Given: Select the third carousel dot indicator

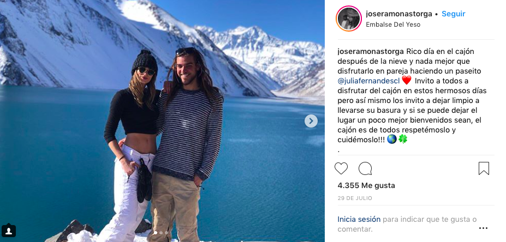Looking at the screenshot, I should (166, 233).
